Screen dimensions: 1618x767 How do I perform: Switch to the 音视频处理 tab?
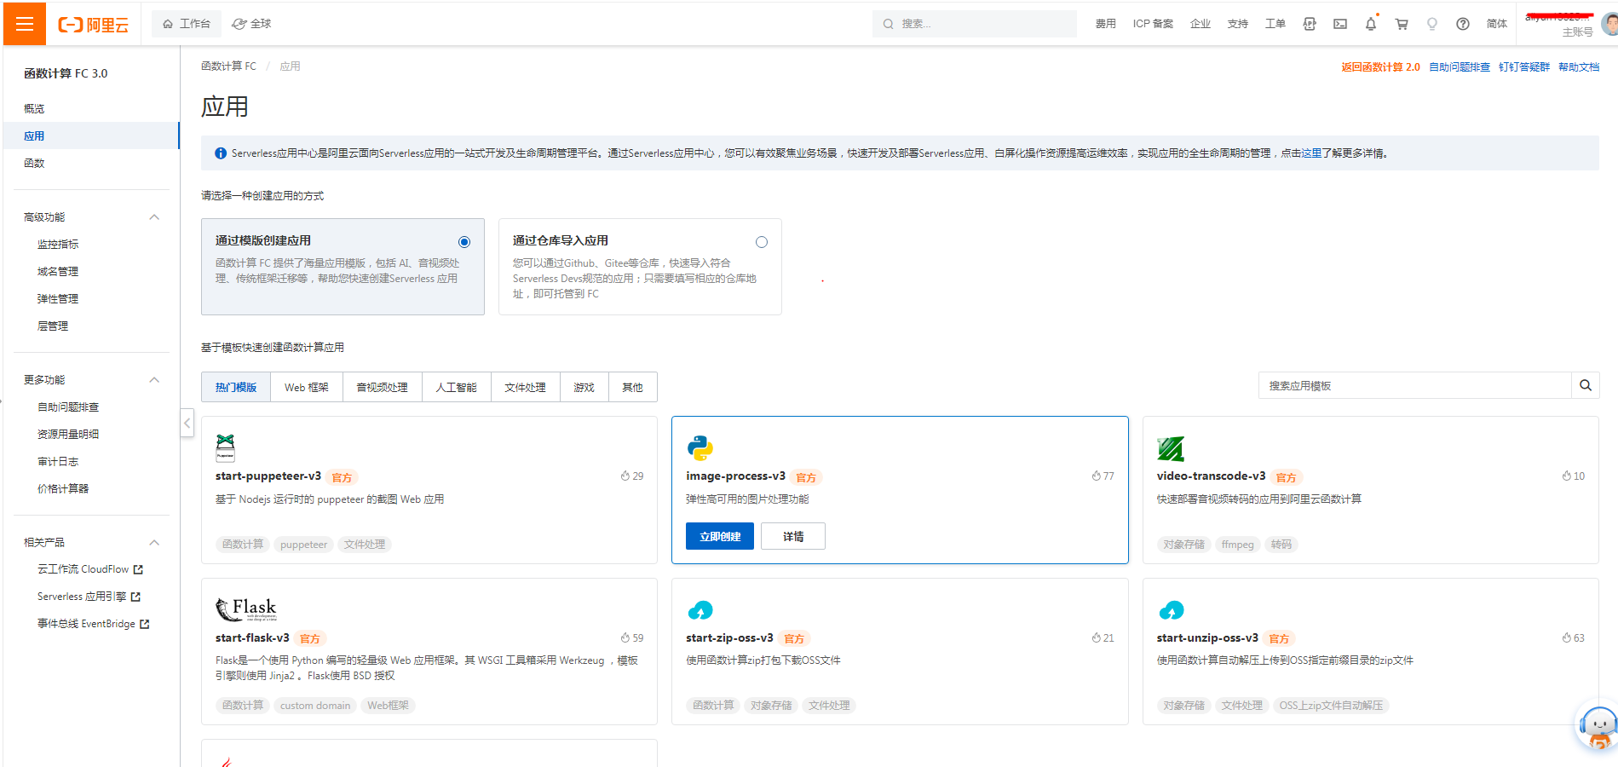click(x=383, y=387)
